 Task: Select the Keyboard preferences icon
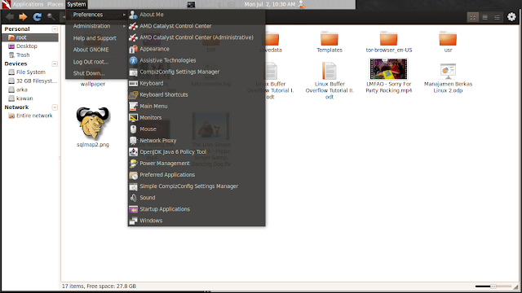(x=133, y=83)
